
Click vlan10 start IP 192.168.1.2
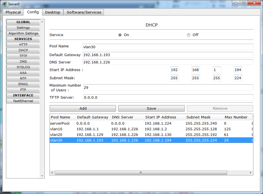click(156, 129)
